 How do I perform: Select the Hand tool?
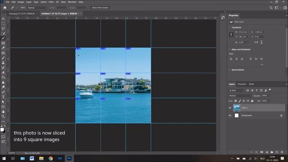(x=3, y=112)
